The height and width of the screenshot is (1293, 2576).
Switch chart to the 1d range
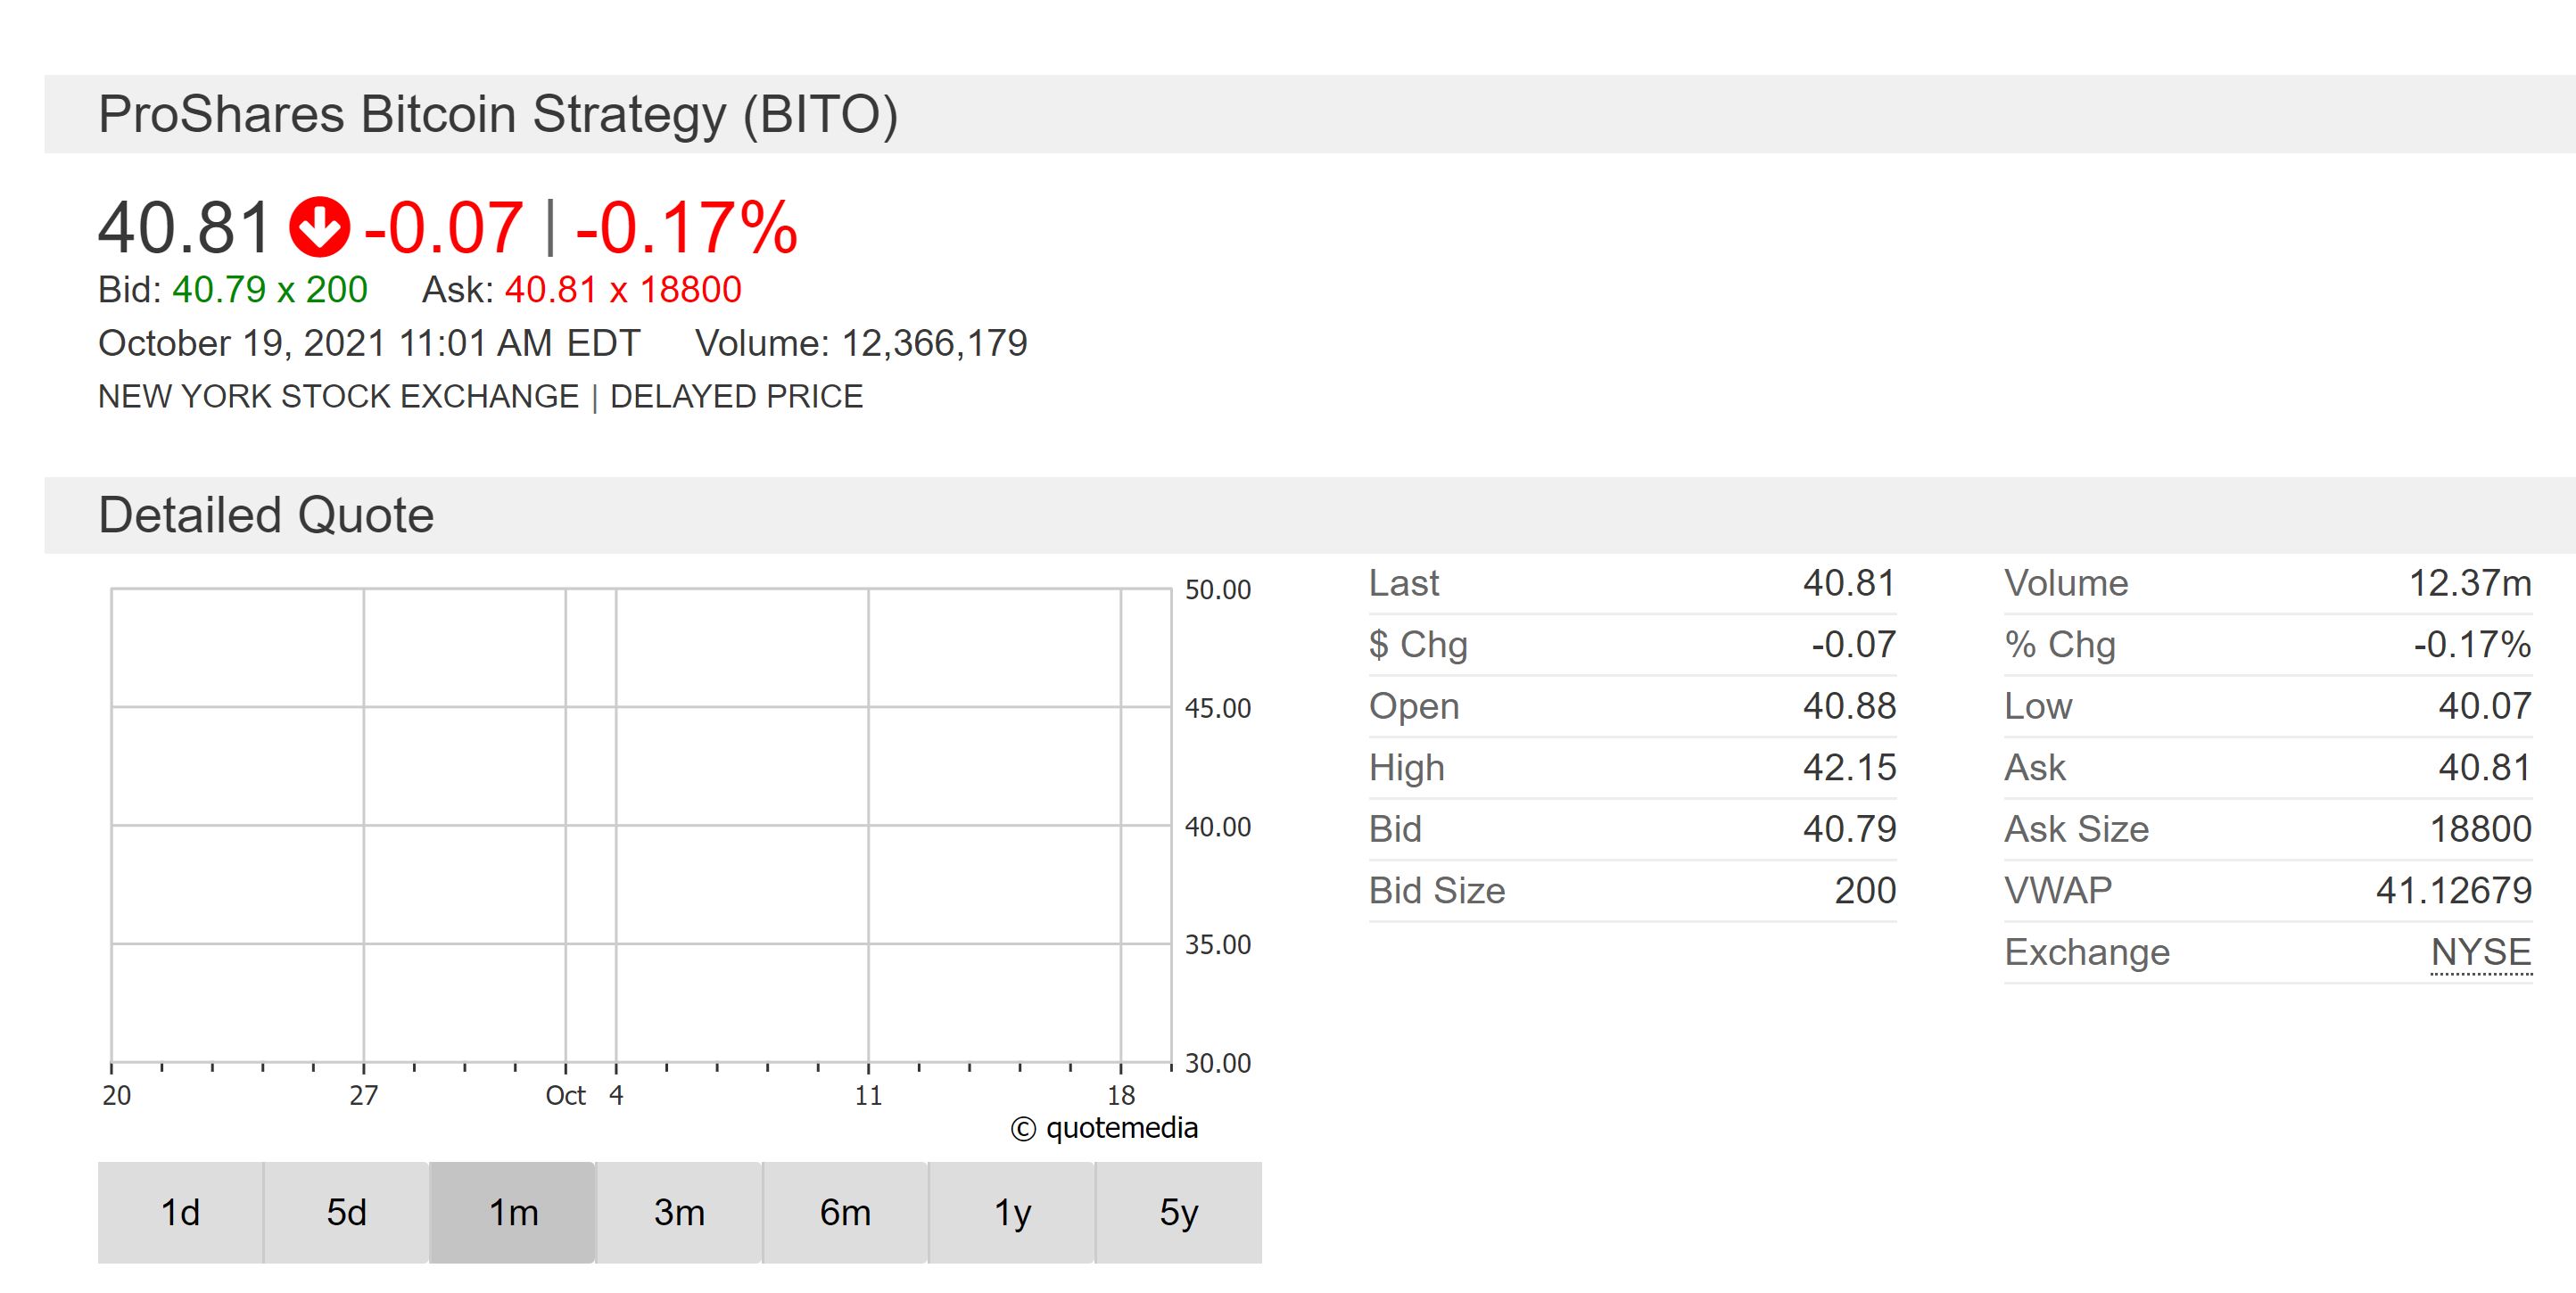coord(181,1212)
